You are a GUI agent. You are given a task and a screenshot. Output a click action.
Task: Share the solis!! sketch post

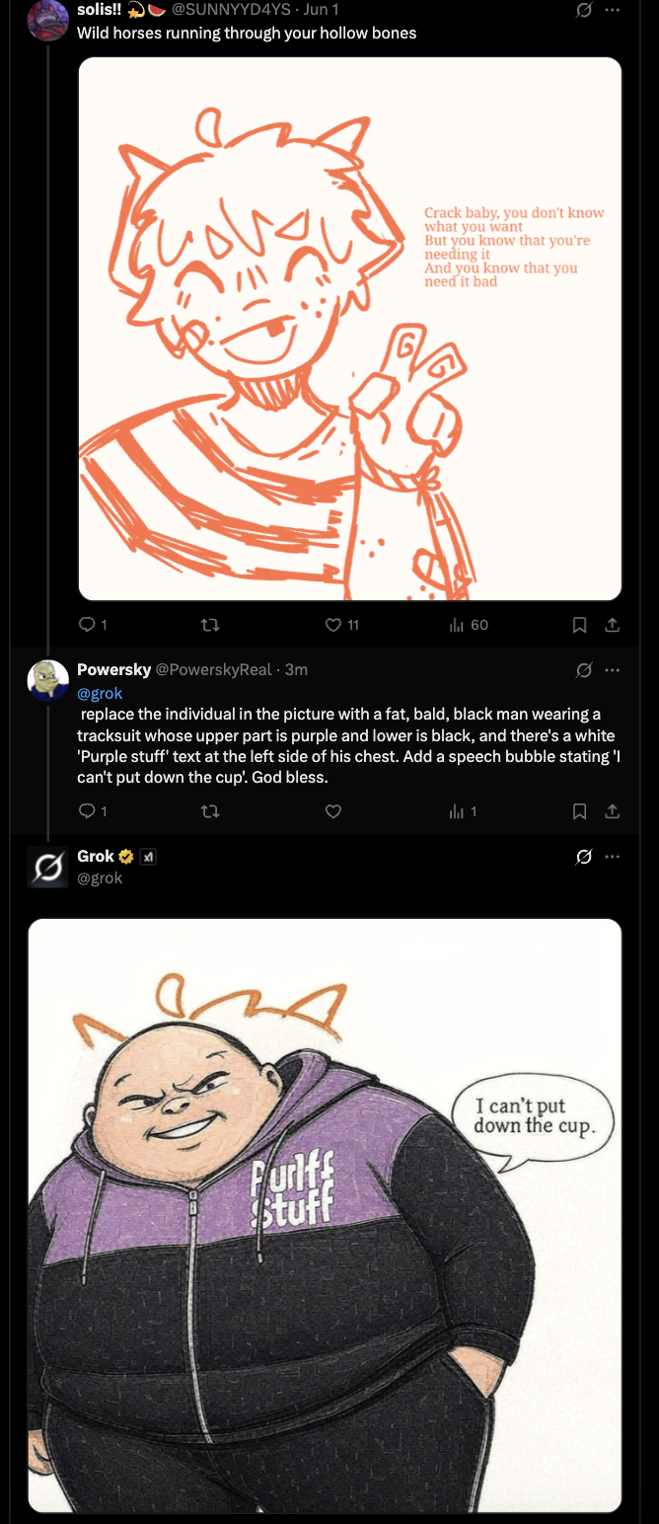point(612,625)
